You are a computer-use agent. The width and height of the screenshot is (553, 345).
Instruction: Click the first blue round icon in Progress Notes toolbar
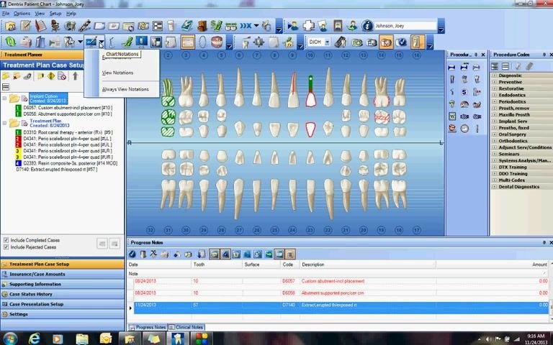point(132,254)
